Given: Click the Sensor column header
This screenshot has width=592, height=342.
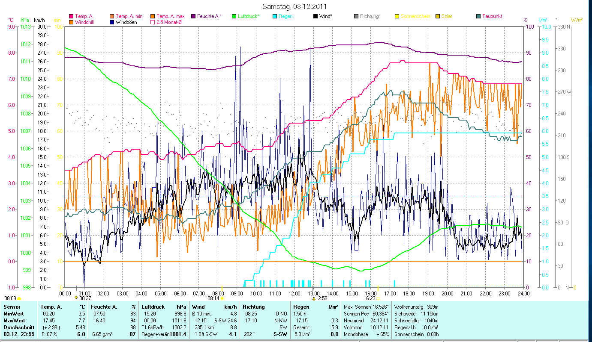Looking at the screenshot, I should click(x=12, y=307).
